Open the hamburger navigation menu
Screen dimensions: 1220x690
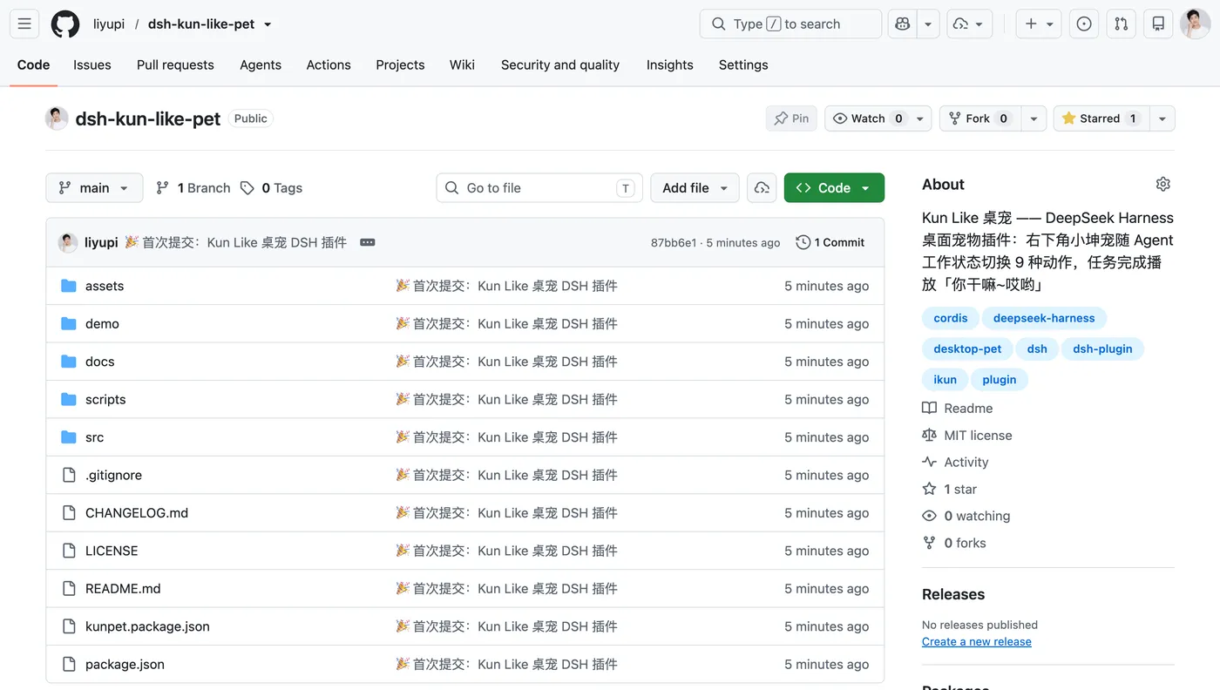(x=24, y=24)
